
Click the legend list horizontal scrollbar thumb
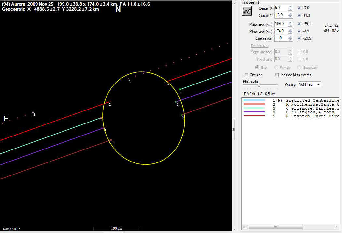(x=275, y=227)
